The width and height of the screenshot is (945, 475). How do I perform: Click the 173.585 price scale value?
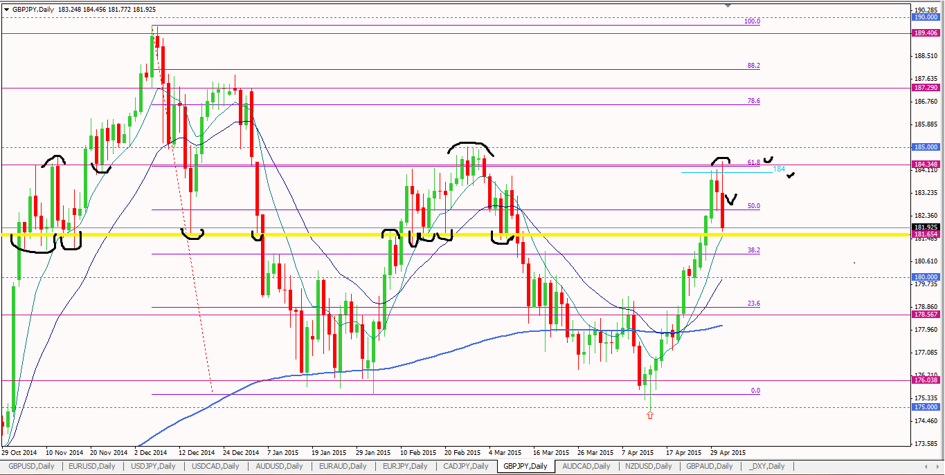coord(926,443)
